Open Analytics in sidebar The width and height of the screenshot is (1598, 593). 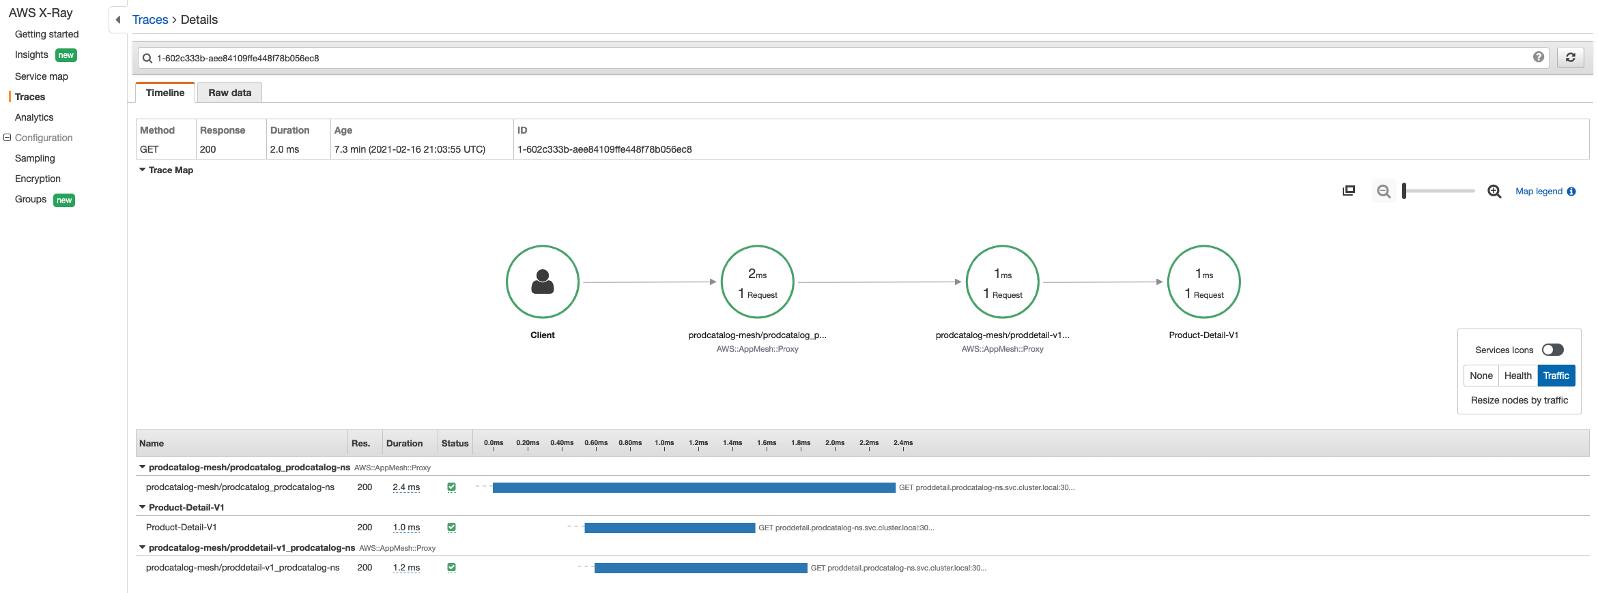pyautogui.click(x=34, y=117)
